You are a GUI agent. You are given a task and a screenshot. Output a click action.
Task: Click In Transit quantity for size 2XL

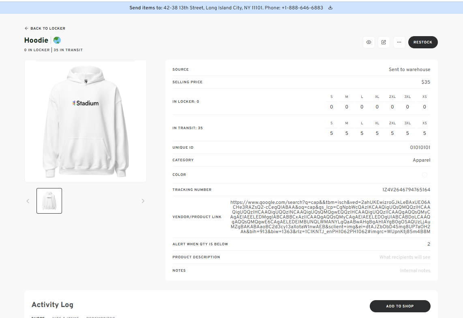392,133
